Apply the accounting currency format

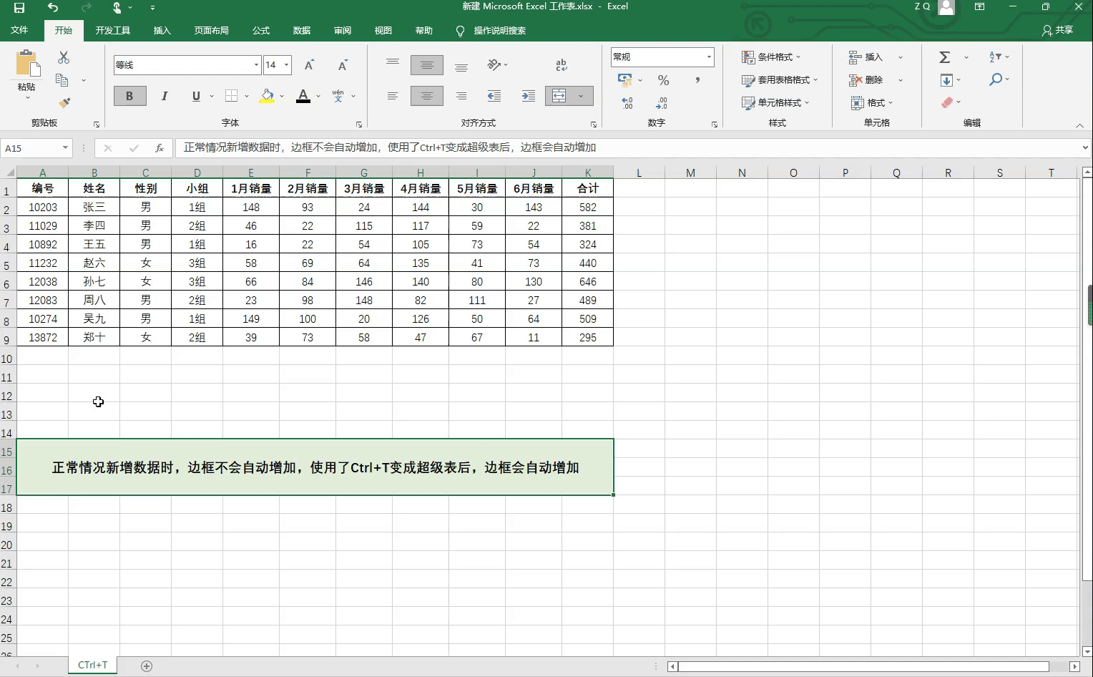click(624, 79)
